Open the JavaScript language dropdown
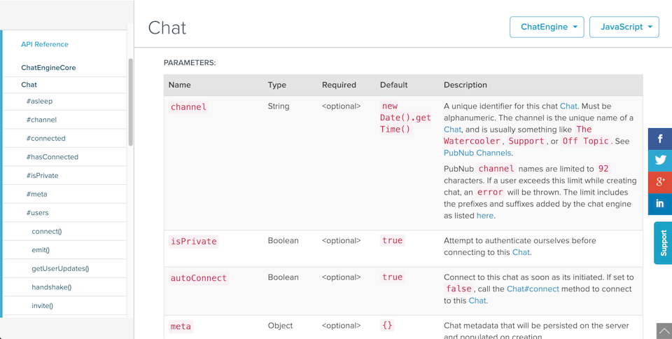This screenshot has height=339, width=672. coord(624,27)
